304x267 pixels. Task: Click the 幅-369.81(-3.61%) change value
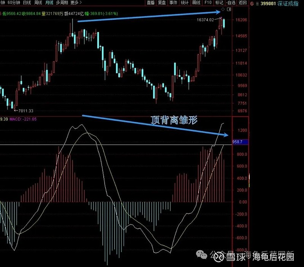[101, 14]
